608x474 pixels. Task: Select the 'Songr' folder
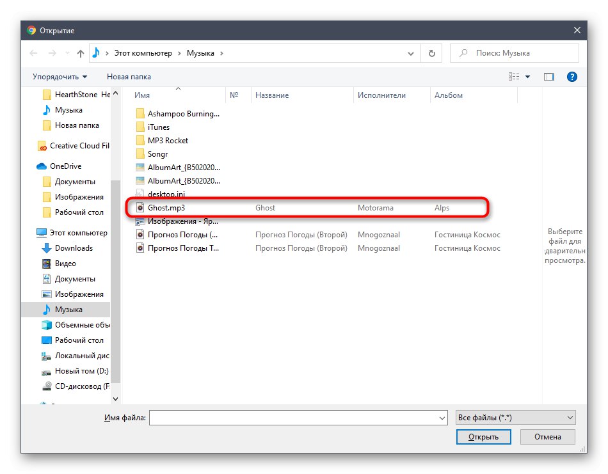[x=152, y=154]
